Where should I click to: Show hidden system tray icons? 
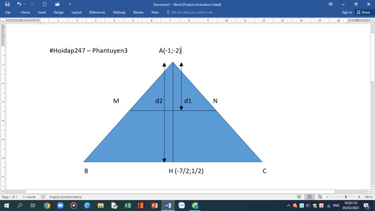[x=289, y=206]
